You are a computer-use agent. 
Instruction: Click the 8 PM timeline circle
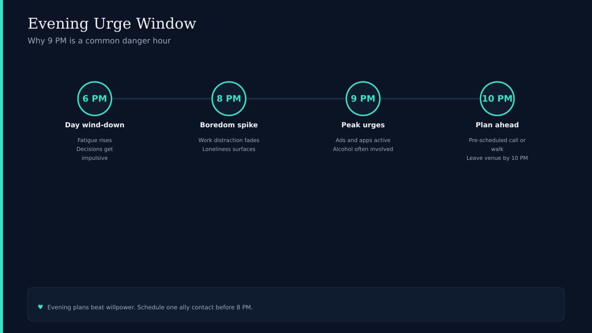tap(229, 99)
